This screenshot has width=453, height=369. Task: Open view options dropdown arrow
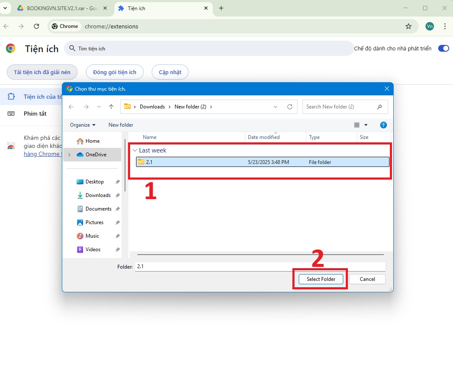pyautogui.click(x=366, y=125)
